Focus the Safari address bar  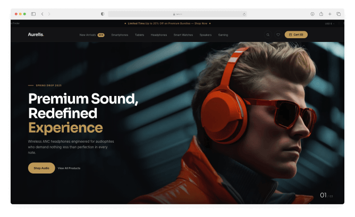pos(177,14)
